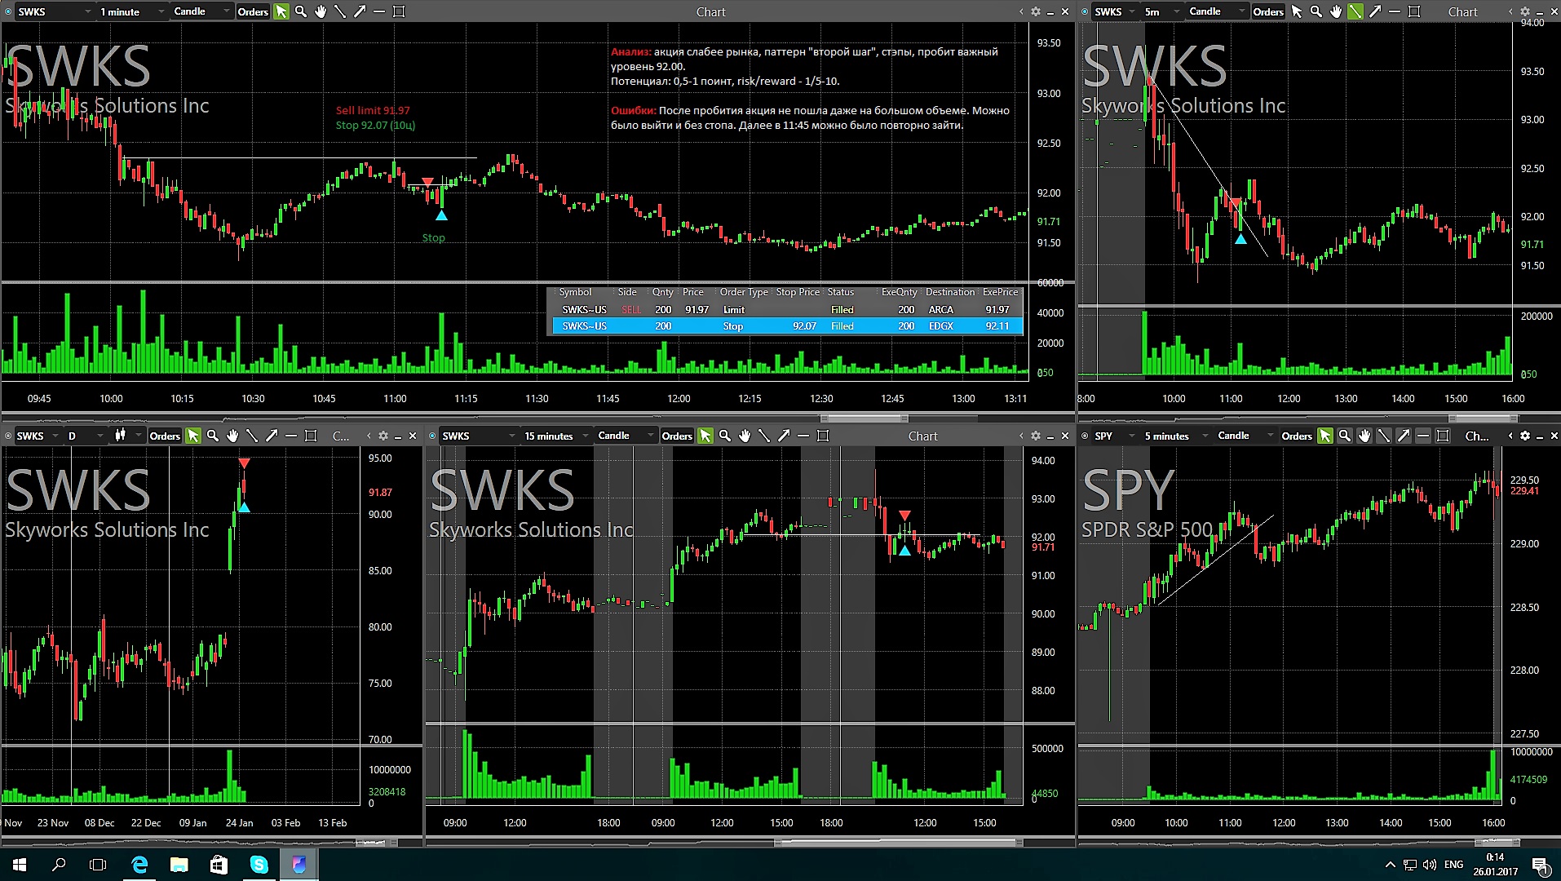
Task: Pick trend line tool in 15 minutes chart
Action: tap(764, 436)
